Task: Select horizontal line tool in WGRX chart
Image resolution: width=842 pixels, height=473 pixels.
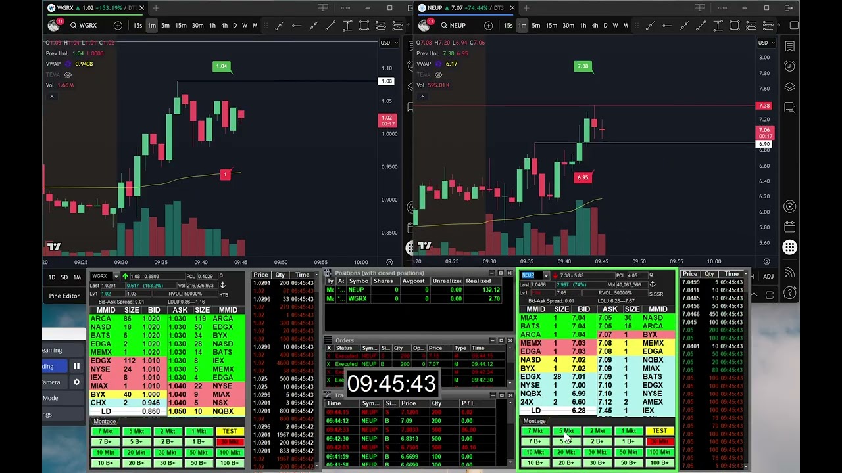Action: [x=297, y=26]
